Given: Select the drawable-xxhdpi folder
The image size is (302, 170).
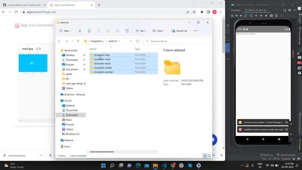Looking at the screenshot, I should 124,68.
